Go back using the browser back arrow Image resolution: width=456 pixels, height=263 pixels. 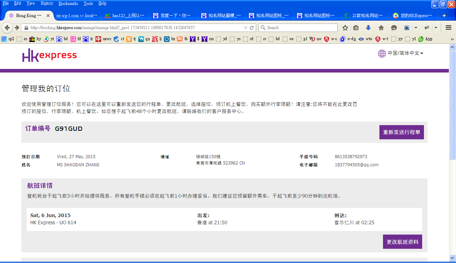click(x=7, y=28)
